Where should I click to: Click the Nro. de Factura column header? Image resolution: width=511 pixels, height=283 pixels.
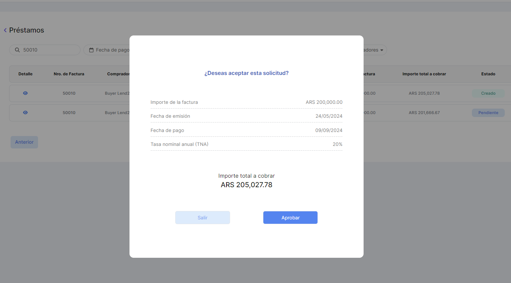69,74
